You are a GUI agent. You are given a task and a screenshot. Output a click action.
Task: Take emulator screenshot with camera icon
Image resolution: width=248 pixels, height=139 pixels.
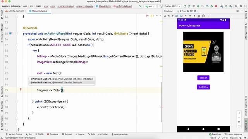pos(199,16)
